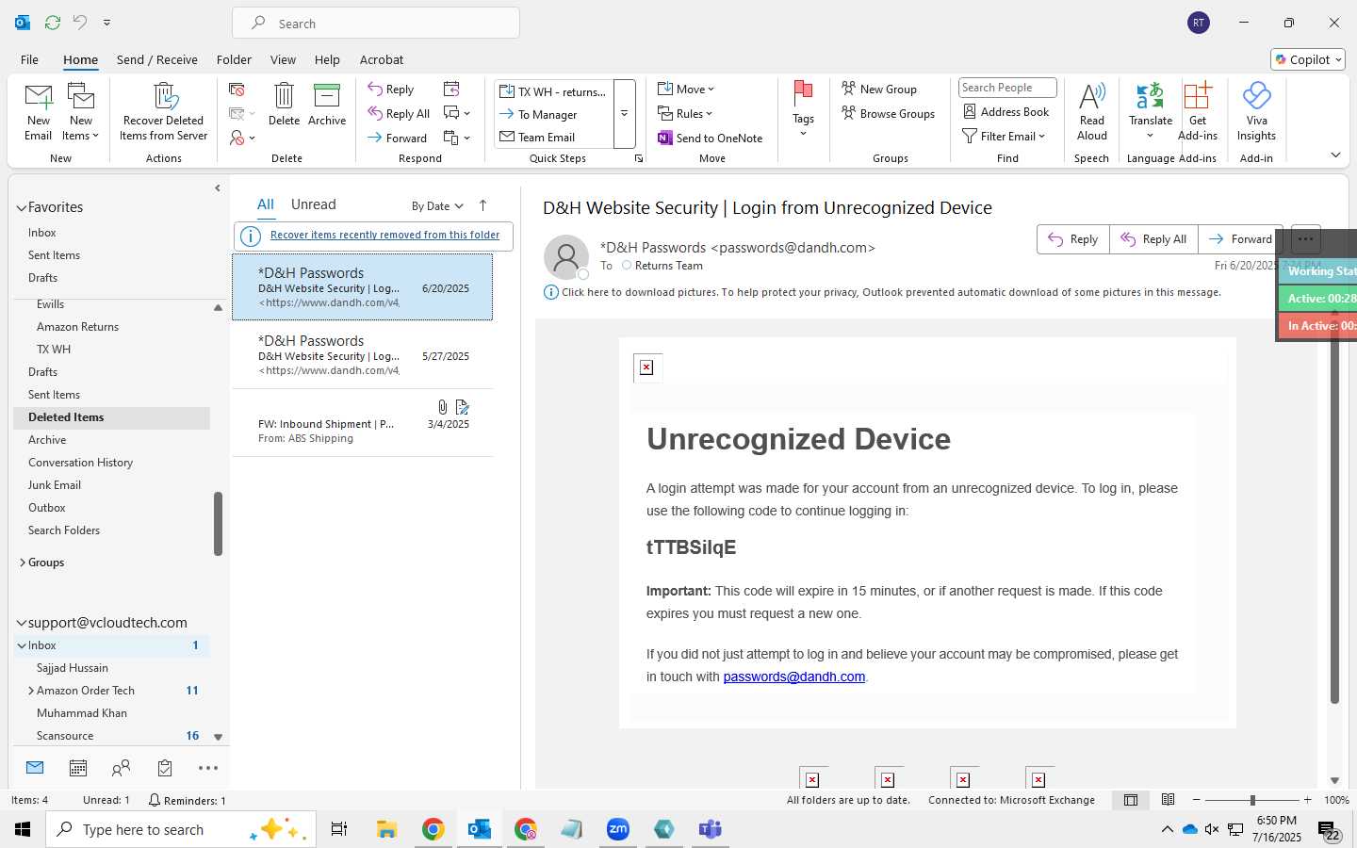Open the Copilot dropdown
This screenshot has width=1357, height=848.
[x=1307, y=59]
